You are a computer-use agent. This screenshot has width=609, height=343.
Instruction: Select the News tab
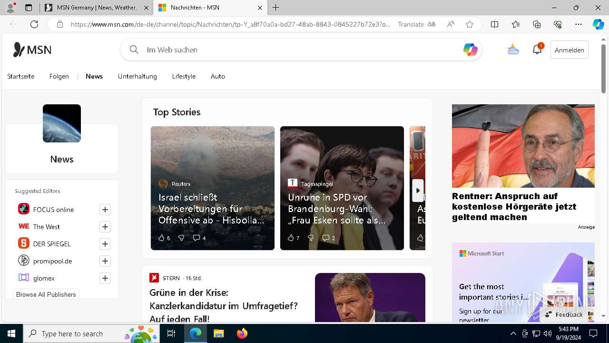pyautogui.click(x=94, y=76)
